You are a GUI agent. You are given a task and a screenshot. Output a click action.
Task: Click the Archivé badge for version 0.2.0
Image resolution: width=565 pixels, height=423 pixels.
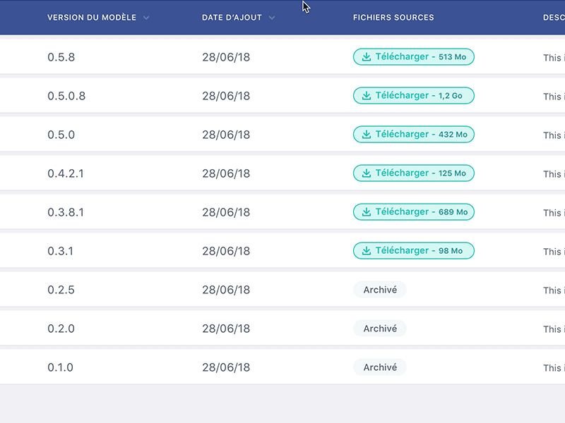(x=379, y=328)
